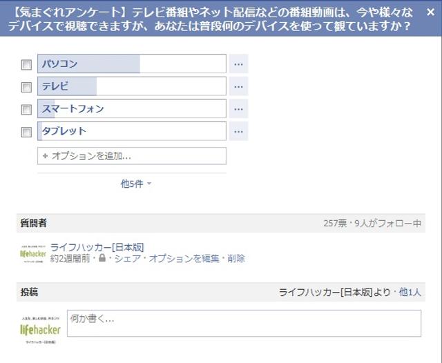
Task: Expand 他5件 to show more options
Action: [136, 184]
